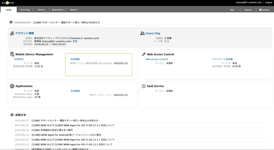Open the FAQ menu item
Image resolution: width=274 pixels, height=150 pixels.
pyautogui.click(x=232, y=10)
